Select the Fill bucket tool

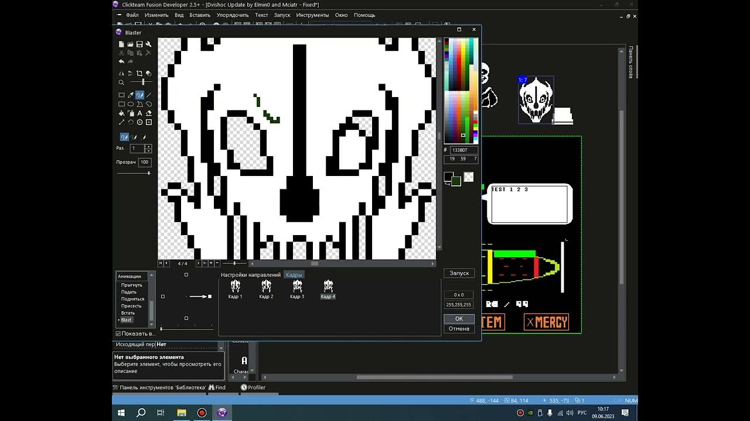[x=121, y=113]
